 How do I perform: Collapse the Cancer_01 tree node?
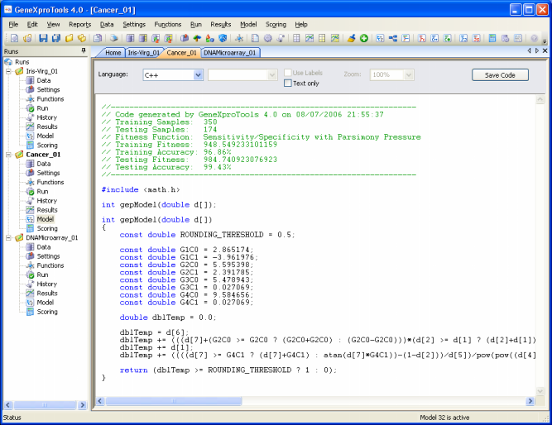click(x=9, y=155)
